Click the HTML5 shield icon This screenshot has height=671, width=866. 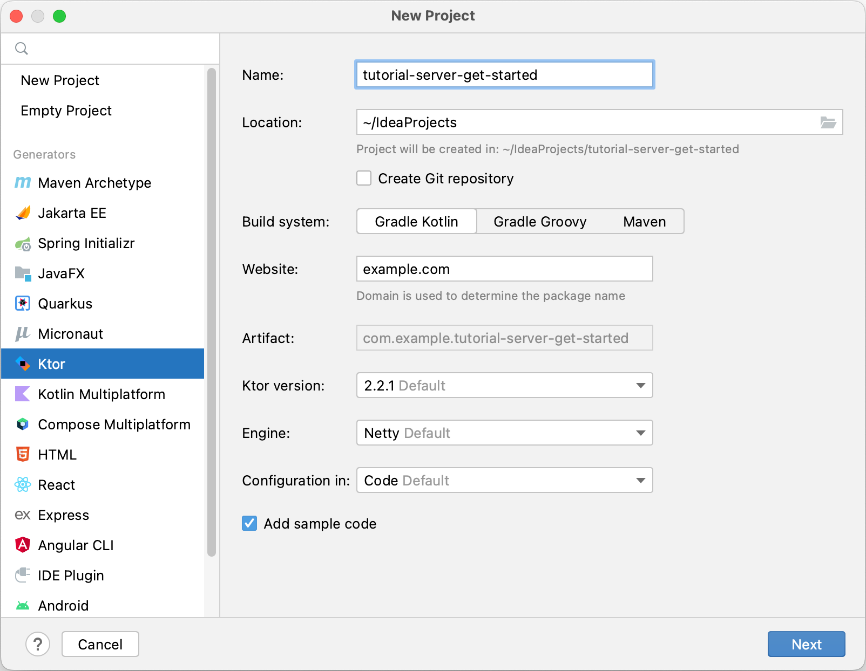[23, 455]
